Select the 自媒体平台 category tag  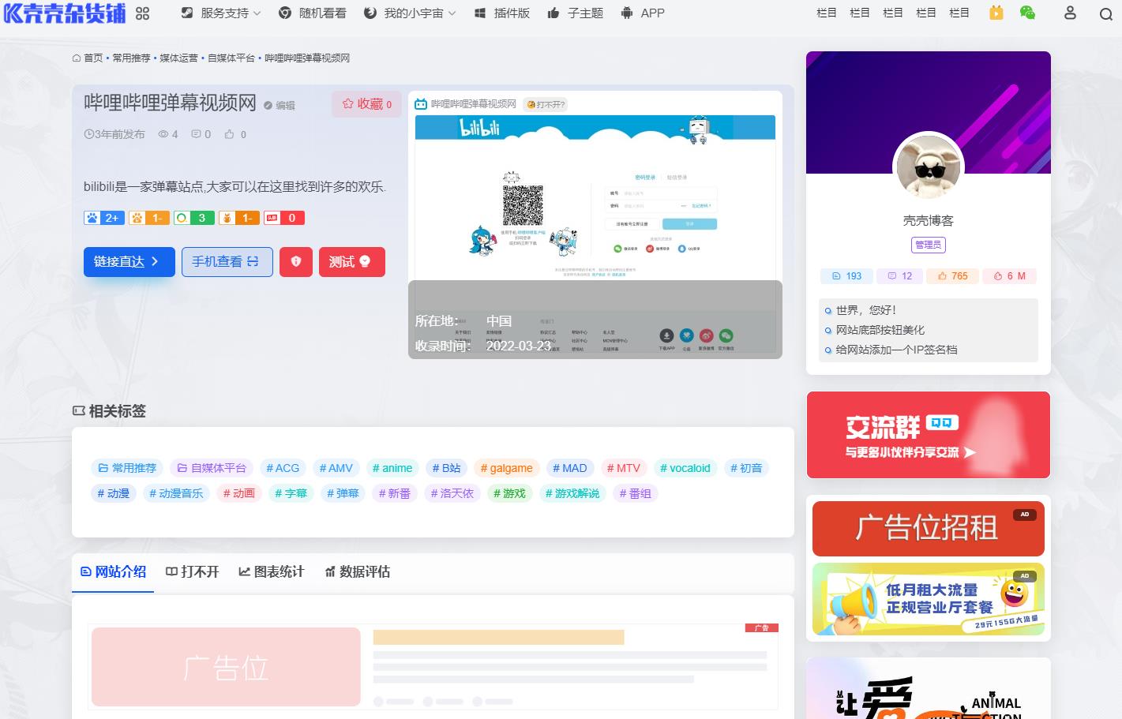click(212, 468)
